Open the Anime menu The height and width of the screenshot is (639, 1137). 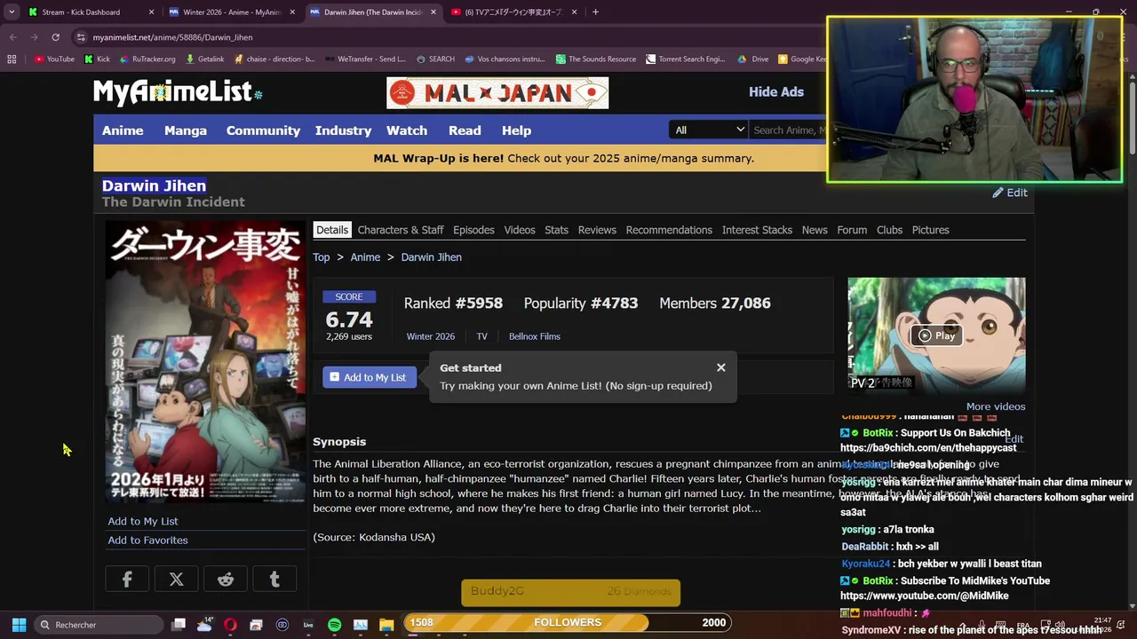123,130
